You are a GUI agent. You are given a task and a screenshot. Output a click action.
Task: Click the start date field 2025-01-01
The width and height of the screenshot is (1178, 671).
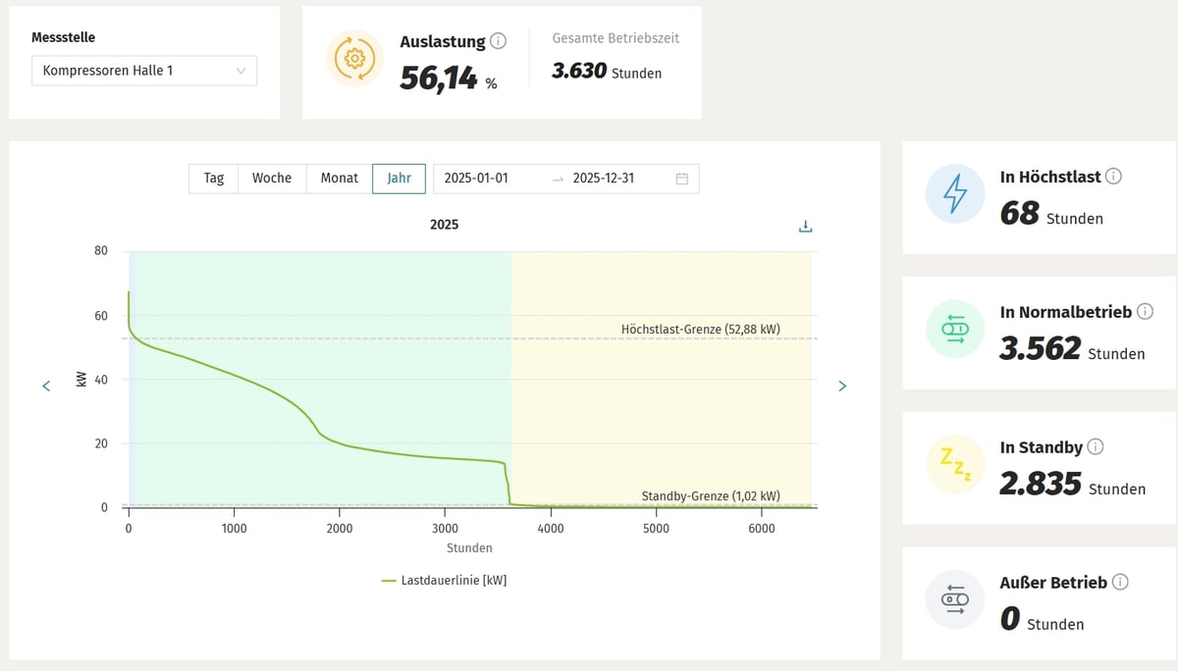pos(477,179)
